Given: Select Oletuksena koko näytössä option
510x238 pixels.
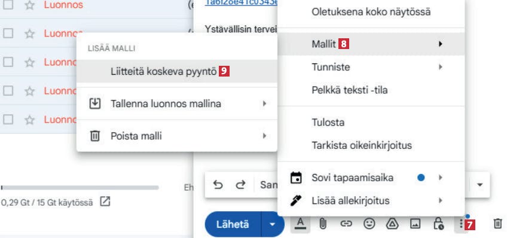Looking at the screenshot, I should [x=371, y=12].
